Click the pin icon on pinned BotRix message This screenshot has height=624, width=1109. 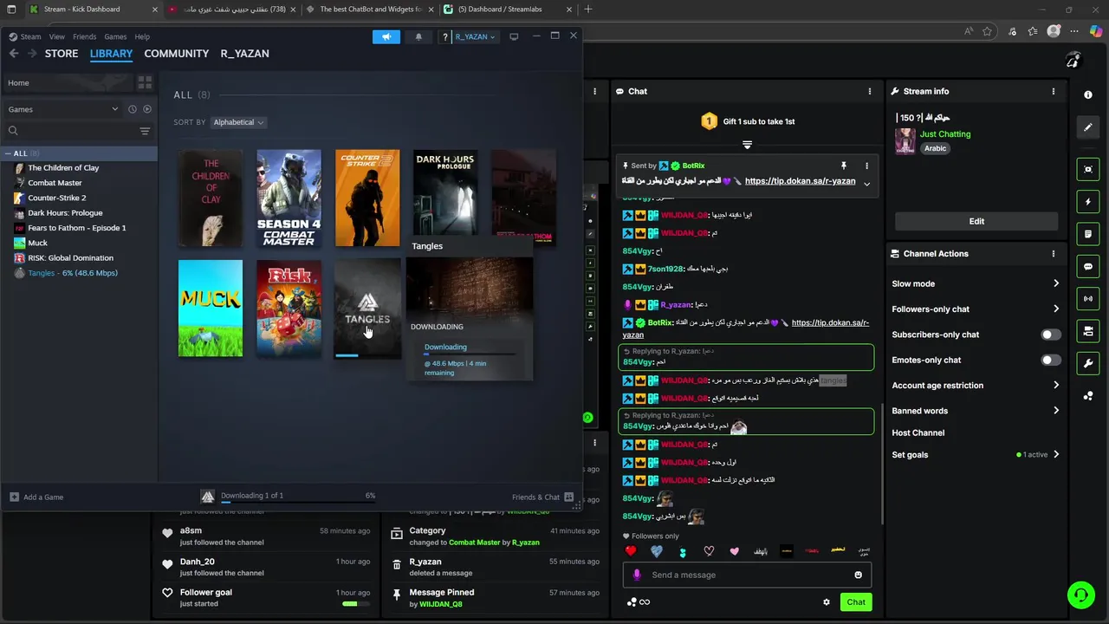[843, 166]
